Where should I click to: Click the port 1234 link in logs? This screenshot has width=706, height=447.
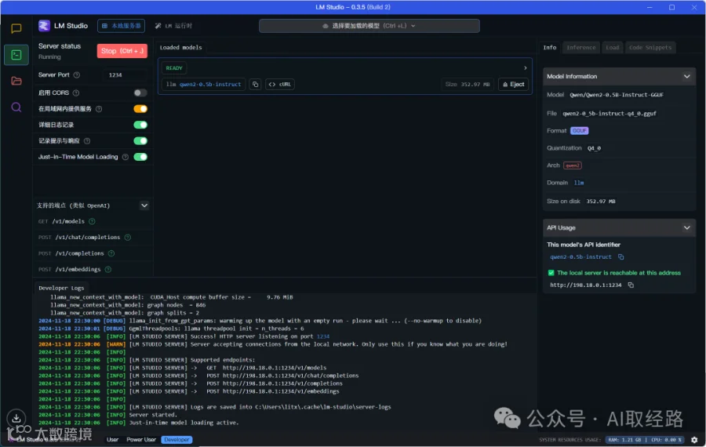pyautogui.click(x=323, y=336)
